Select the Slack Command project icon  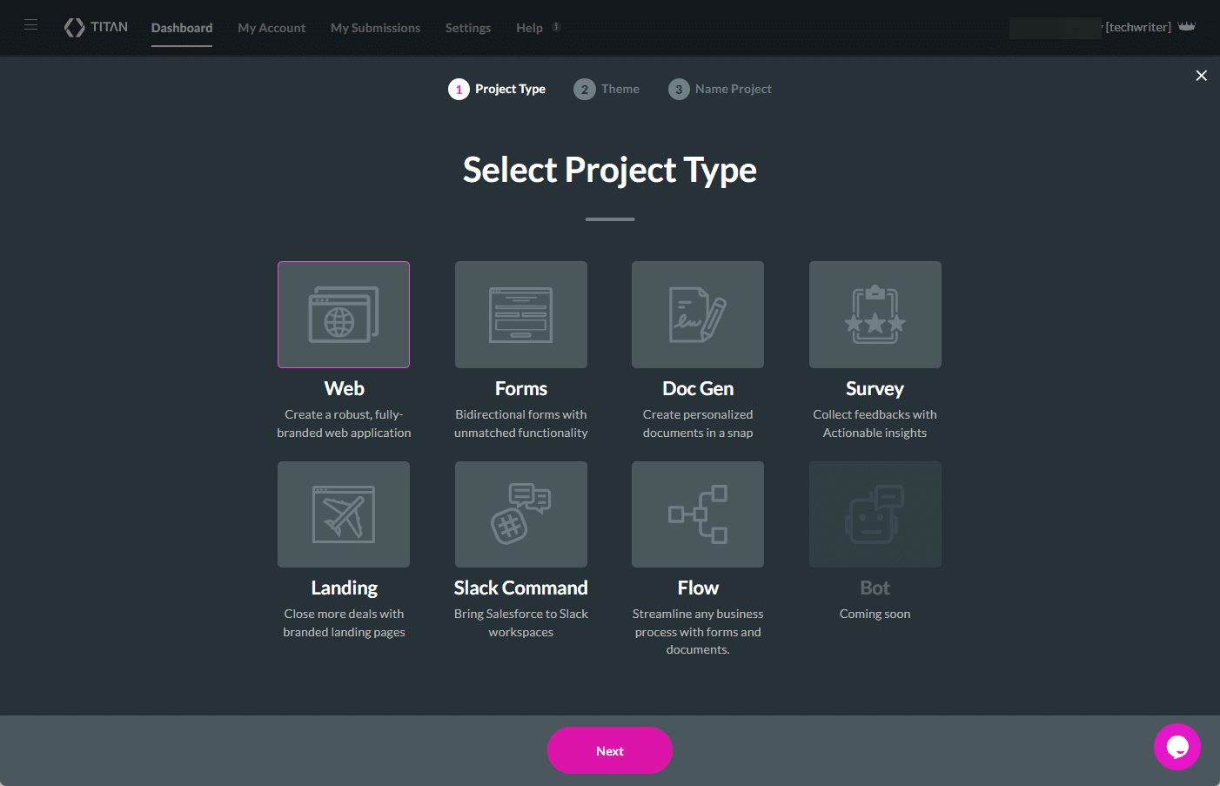521,514
